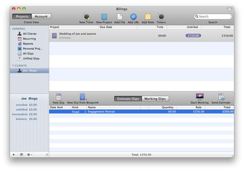Click the search magnifier icon
Viewport: 244px width, 171px height.
coord(197,17)
